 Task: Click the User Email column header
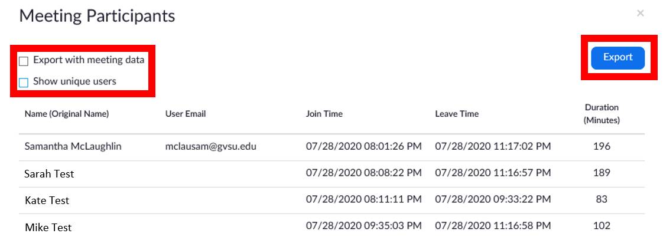click(x=186, y=114)
